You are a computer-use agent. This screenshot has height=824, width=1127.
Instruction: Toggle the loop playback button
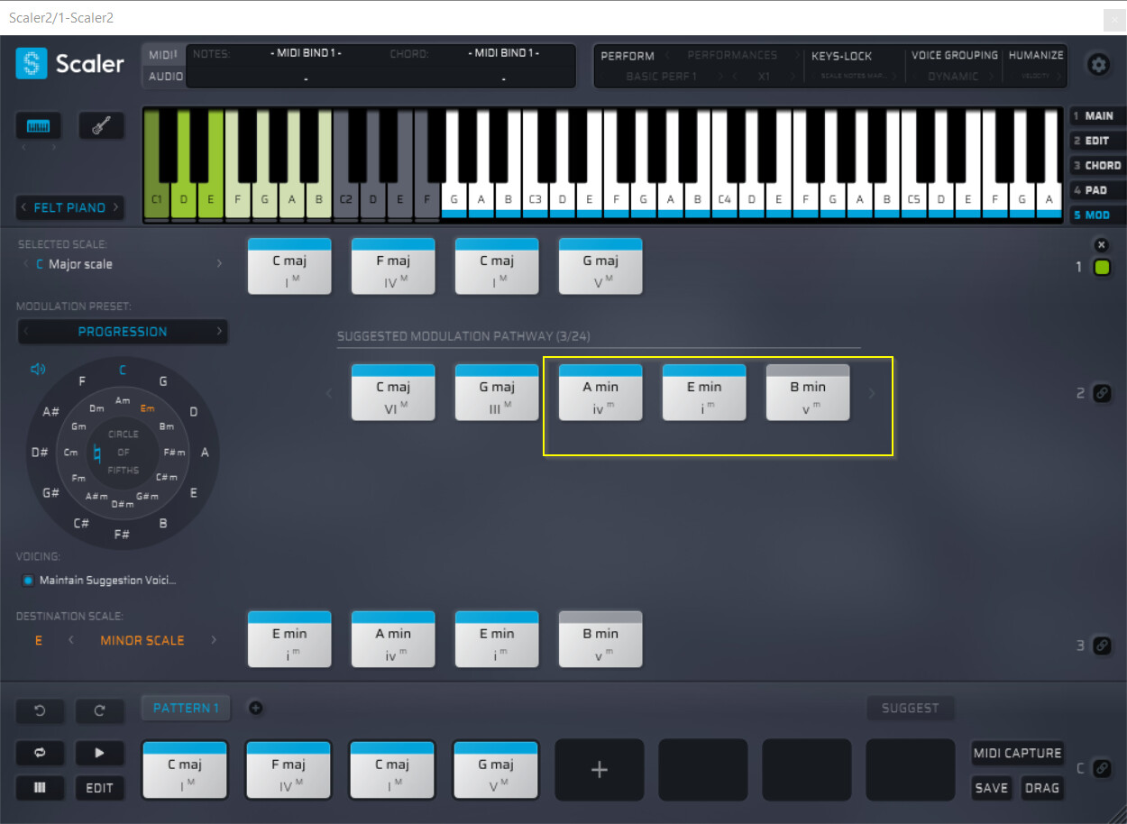[39, 752]
